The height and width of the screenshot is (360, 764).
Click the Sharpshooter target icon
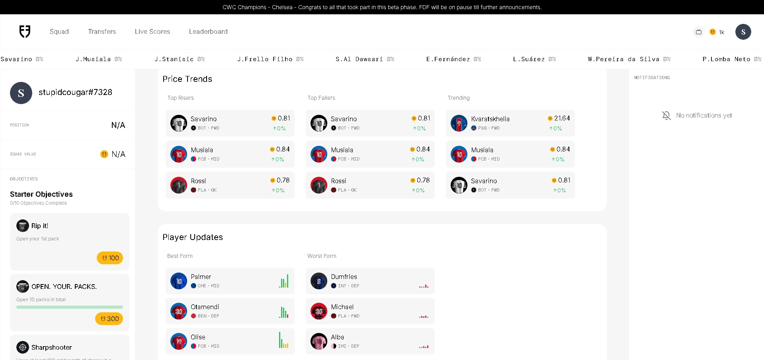tap(23, 347)
